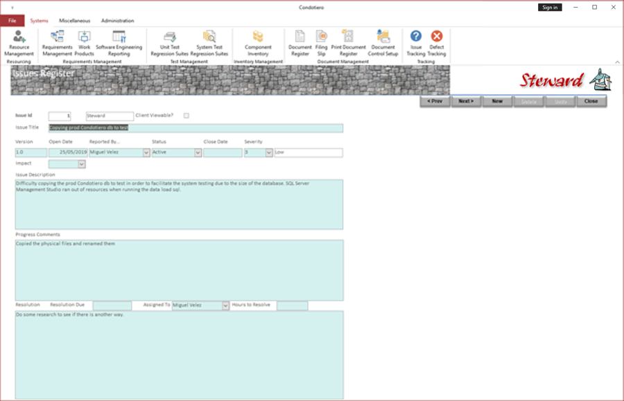Open System Test Regression Suites
Screen dimensions: 624x401
point(209,43)
